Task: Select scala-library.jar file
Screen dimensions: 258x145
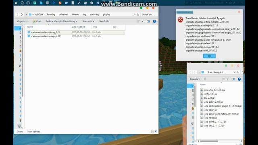Action: pyautogui.click(x=209, y=110)
